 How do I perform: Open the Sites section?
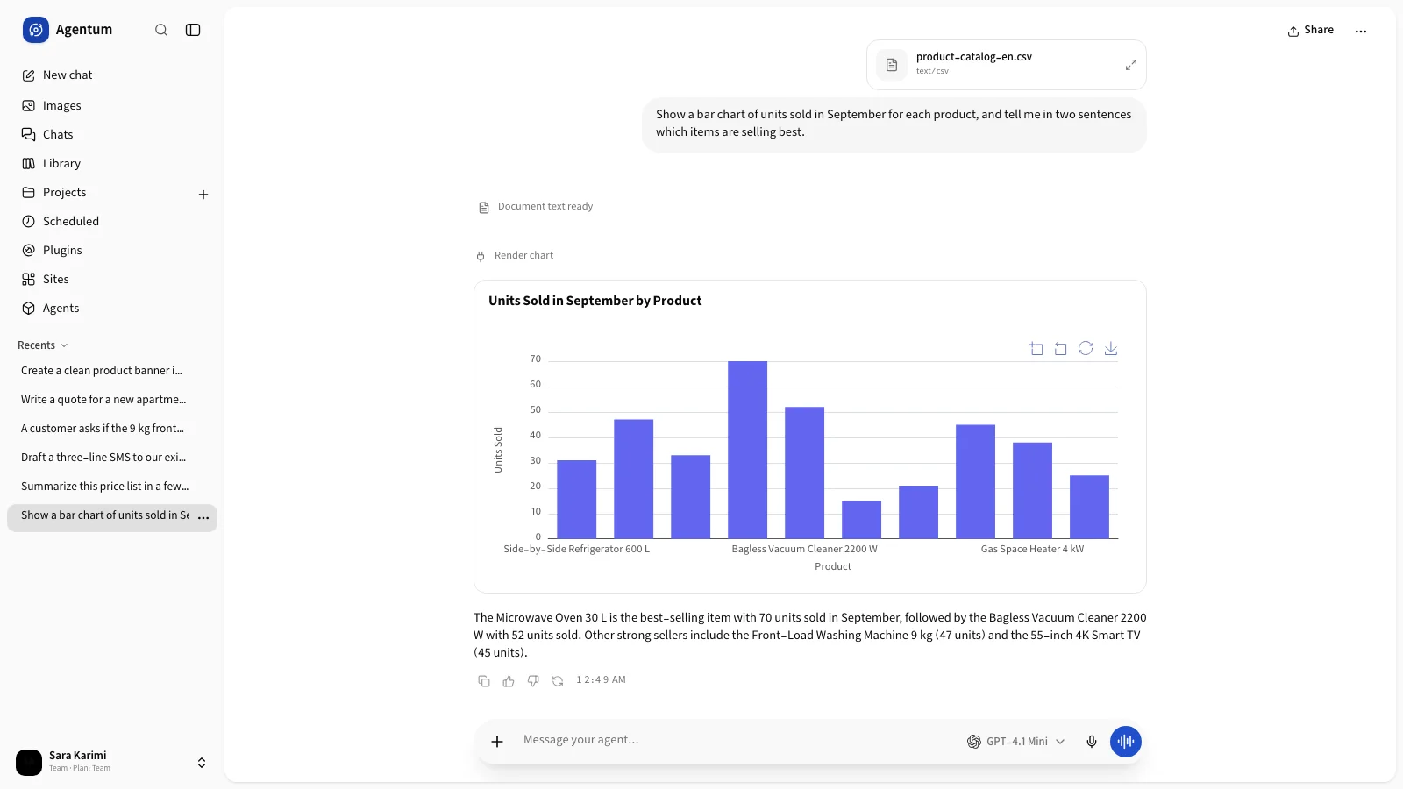coord(112,279)
